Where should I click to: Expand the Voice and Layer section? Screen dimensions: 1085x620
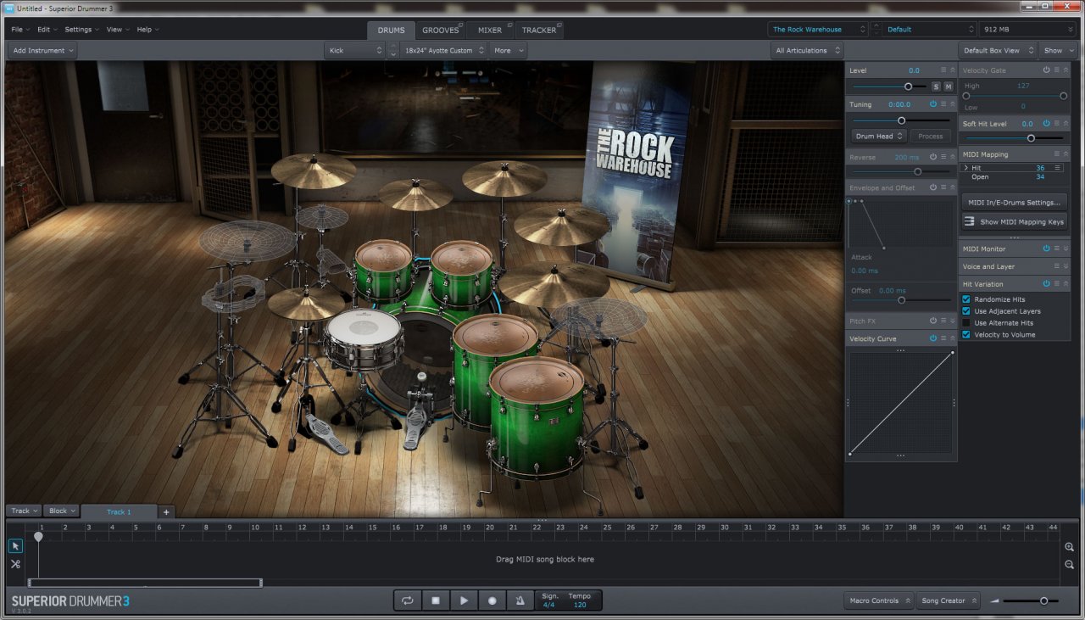(x=1066, y=266)
